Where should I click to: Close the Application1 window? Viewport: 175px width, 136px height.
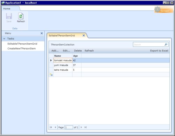pos(172,3)
